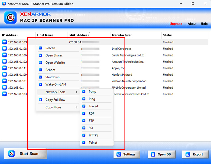Select Open Website in the context menu
The image size is (211, 164).
tap(58, 62)
